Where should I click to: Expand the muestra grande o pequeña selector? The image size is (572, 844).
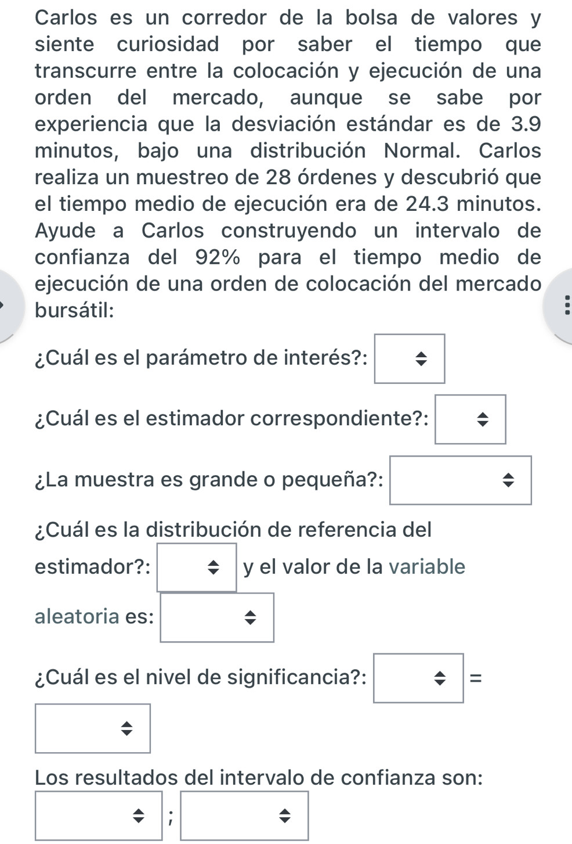pos(460,480)
